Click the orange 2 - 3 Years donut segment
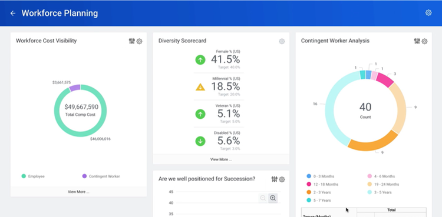This screenshot has width=442, height=217. (x=372, y=142)
